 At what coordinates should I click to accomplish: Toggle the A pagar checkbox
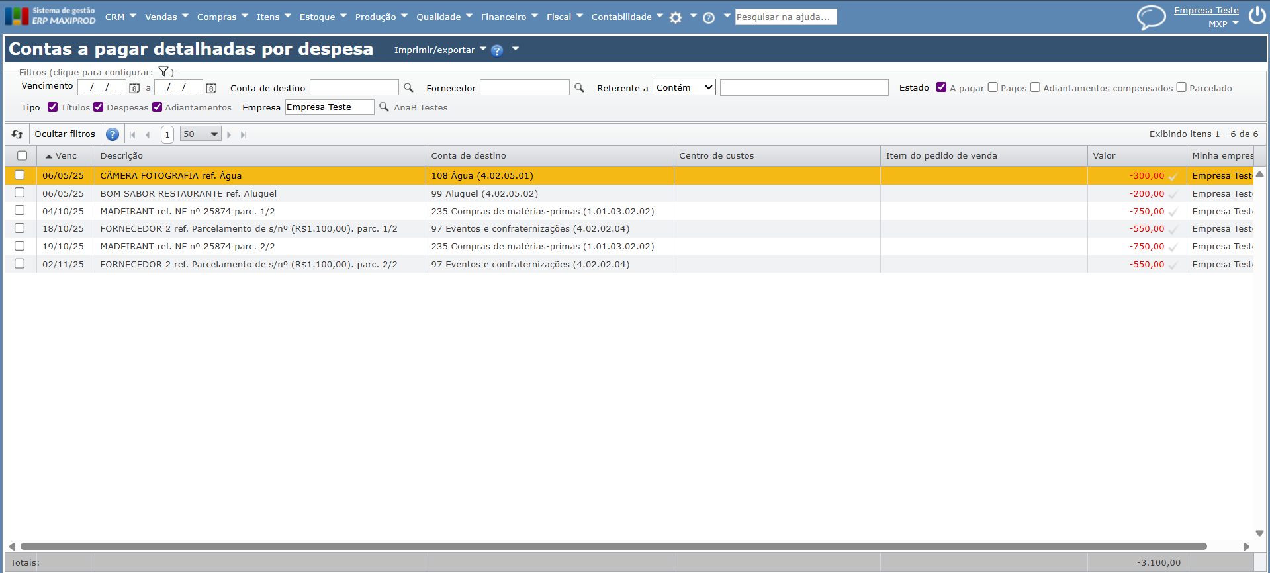pyautogui.click(x=942, y=87)
